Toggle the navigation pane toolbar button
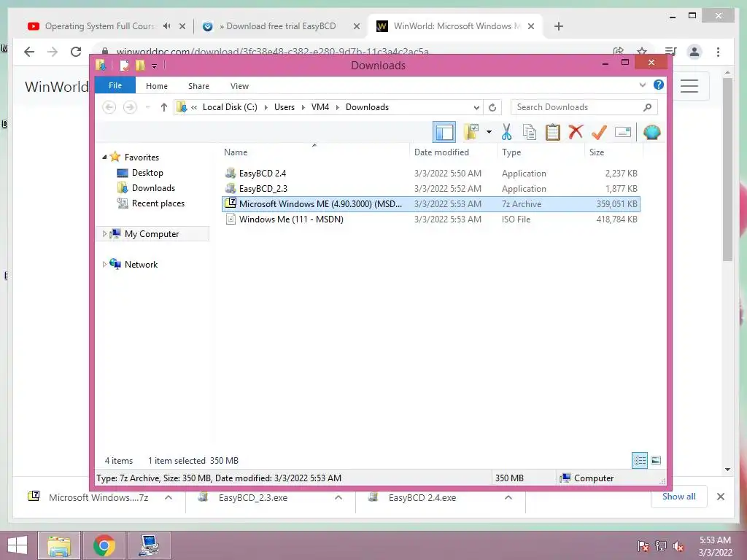Viewport: 747px width, 560px height. (444, 133)
